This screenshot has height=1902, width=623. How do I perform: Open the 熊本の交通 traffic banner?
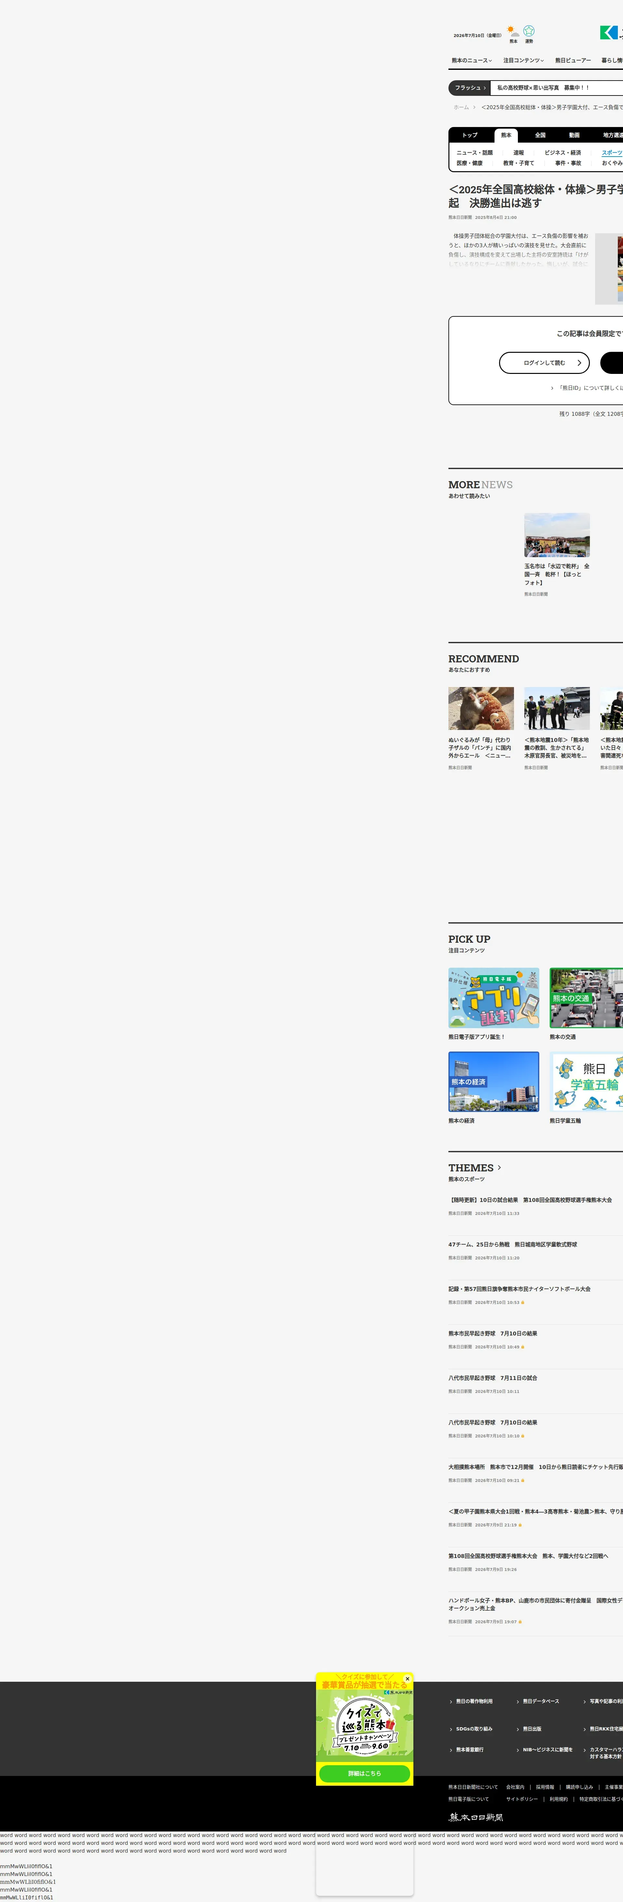coord(586,998)
